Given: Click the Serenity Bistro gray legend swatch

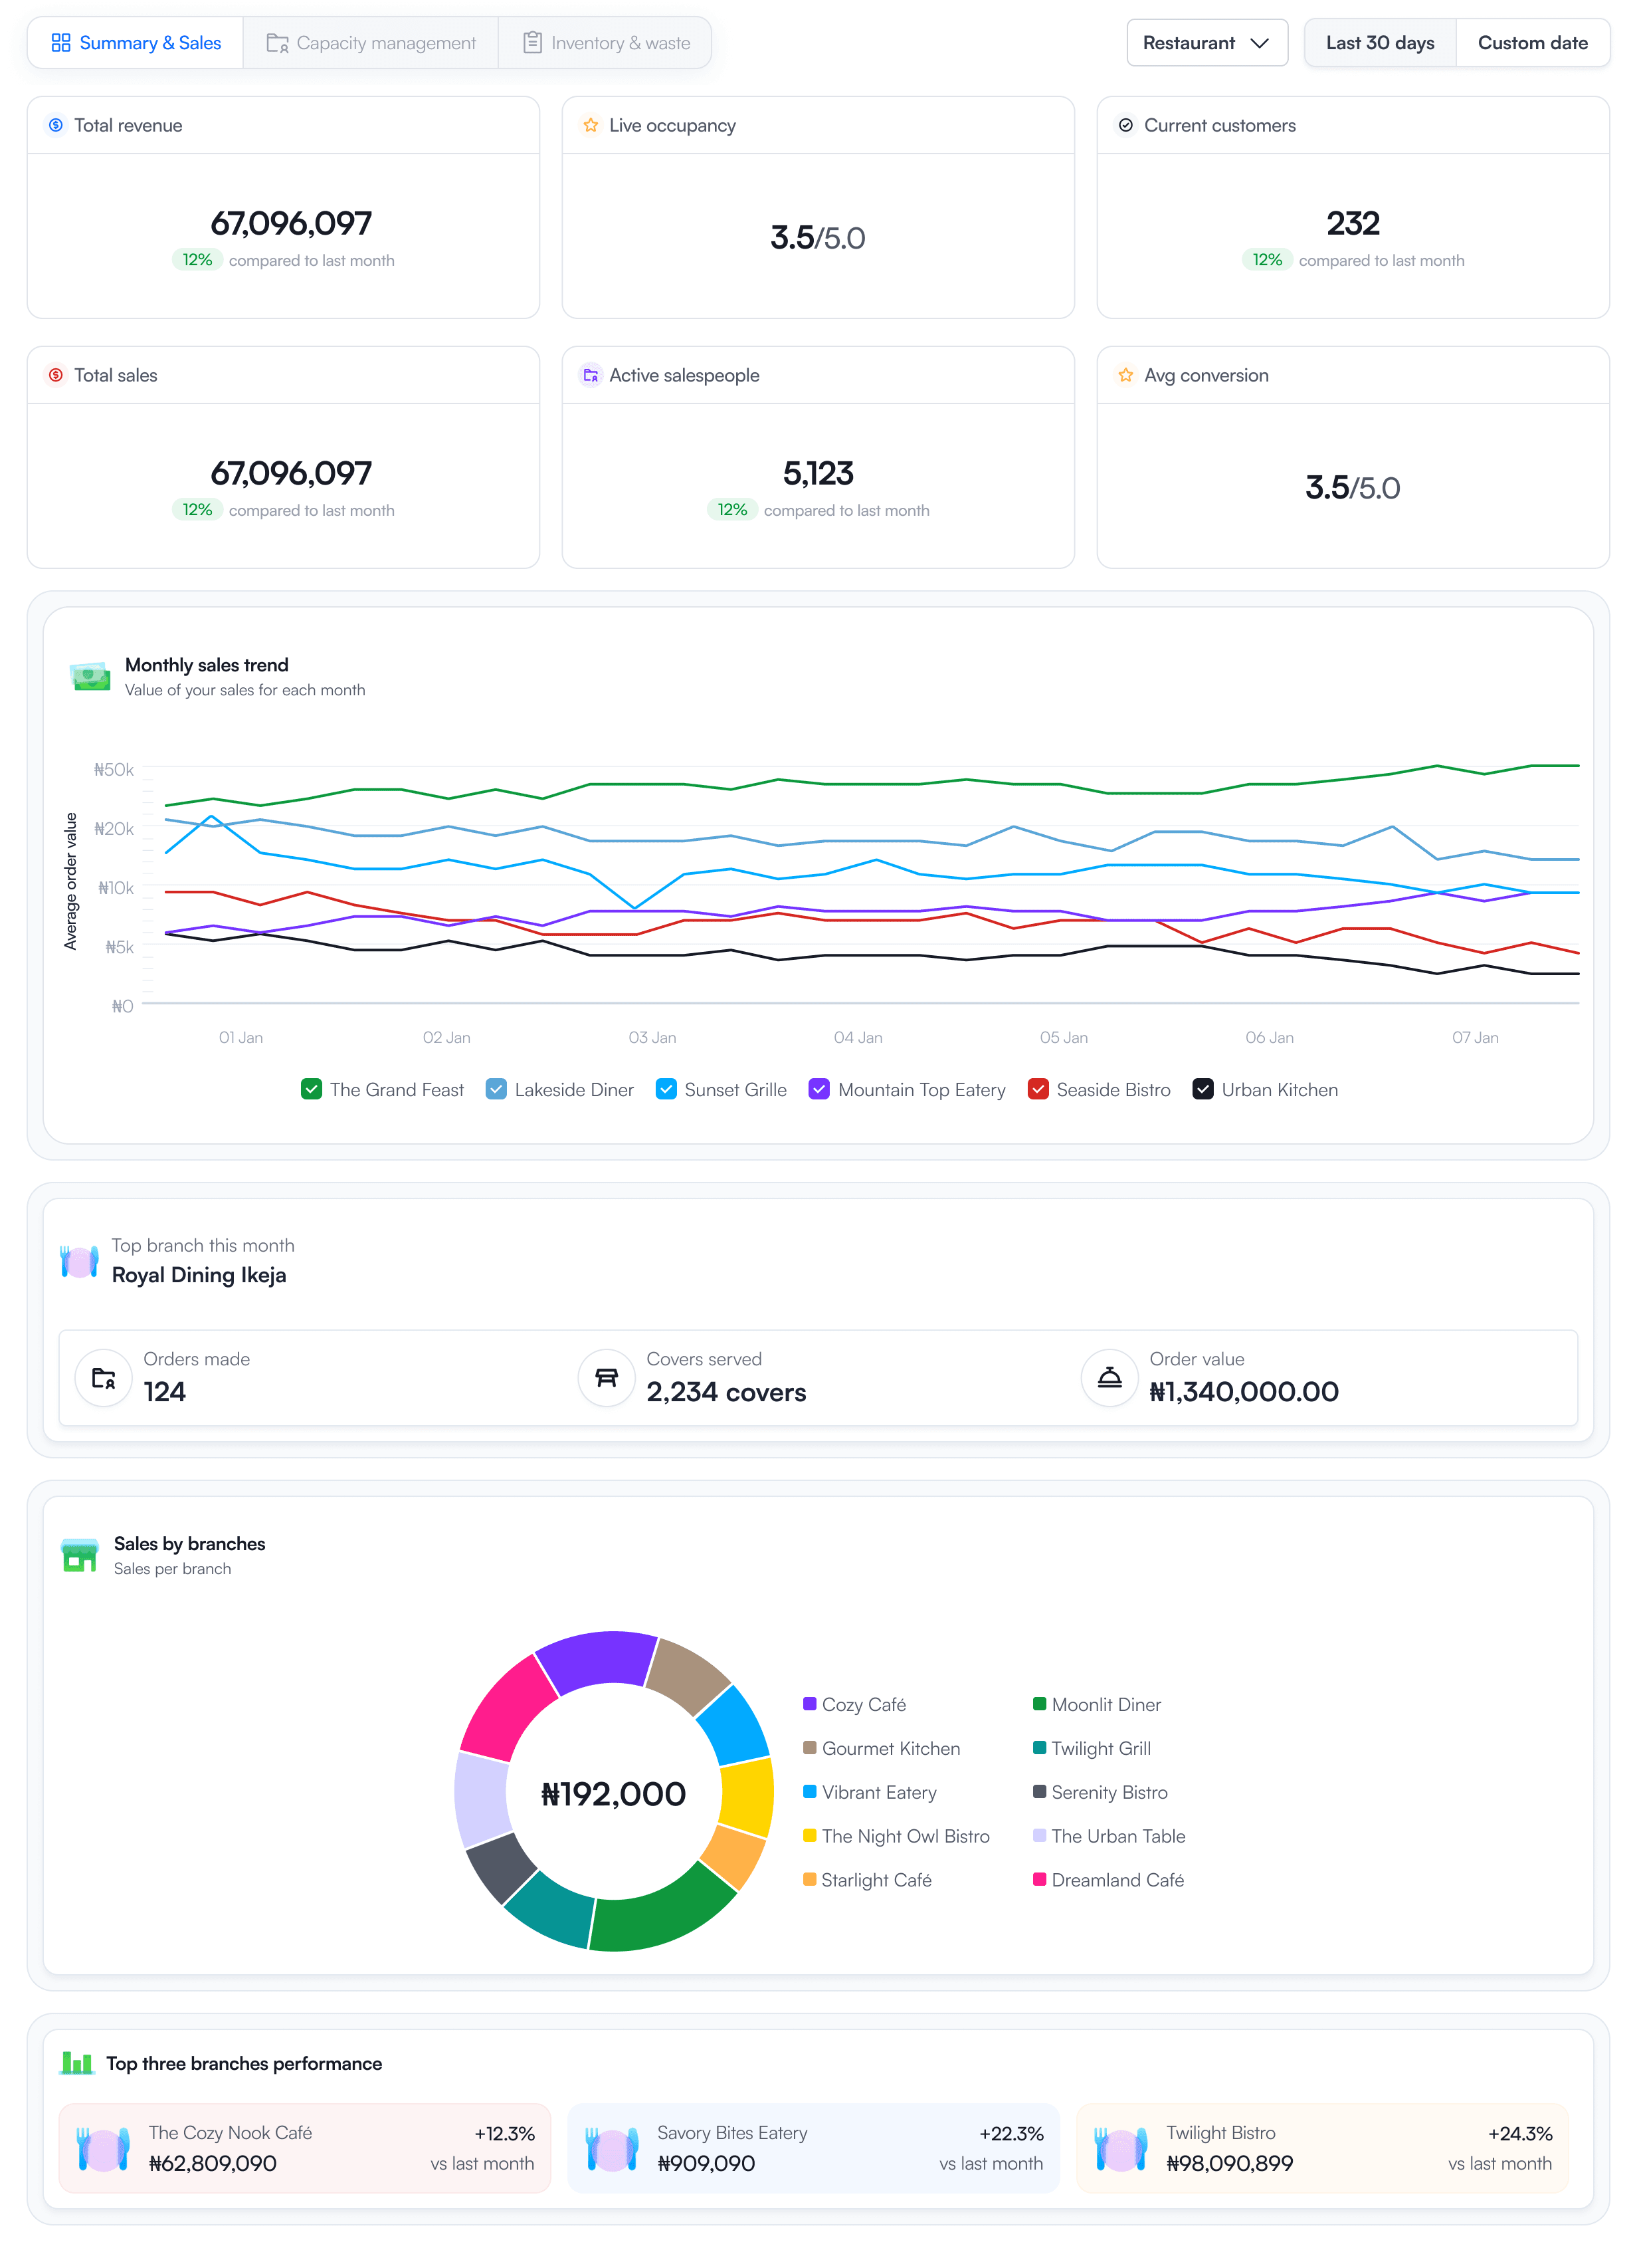Looking at the screenshot, I should click(x=1039, y=1791).
